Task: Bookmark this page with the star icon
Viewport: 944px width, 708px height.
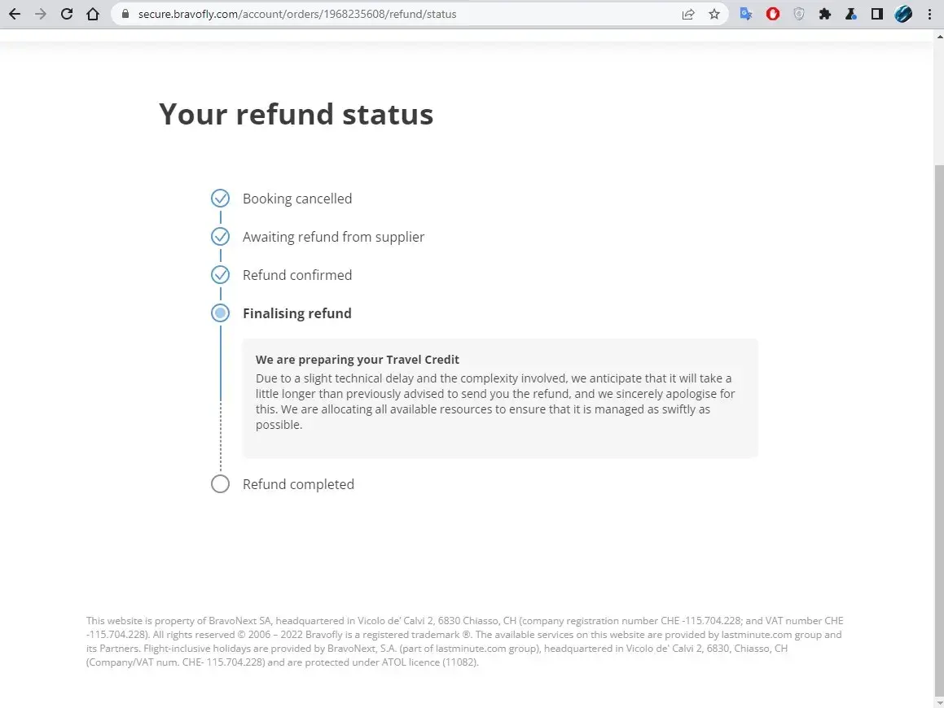Action: point(714,14)
